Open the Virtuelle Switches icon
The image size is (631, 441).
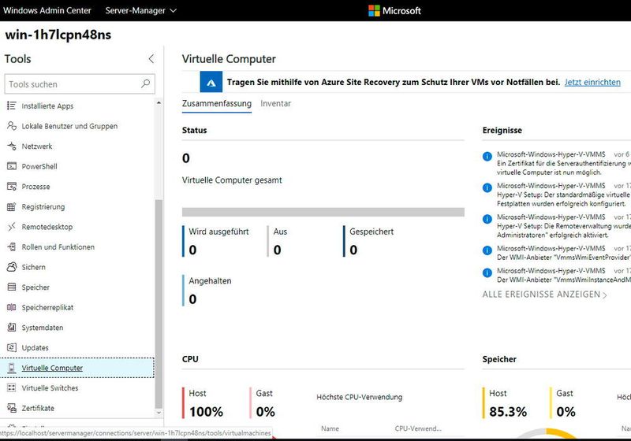click(11, 387)
